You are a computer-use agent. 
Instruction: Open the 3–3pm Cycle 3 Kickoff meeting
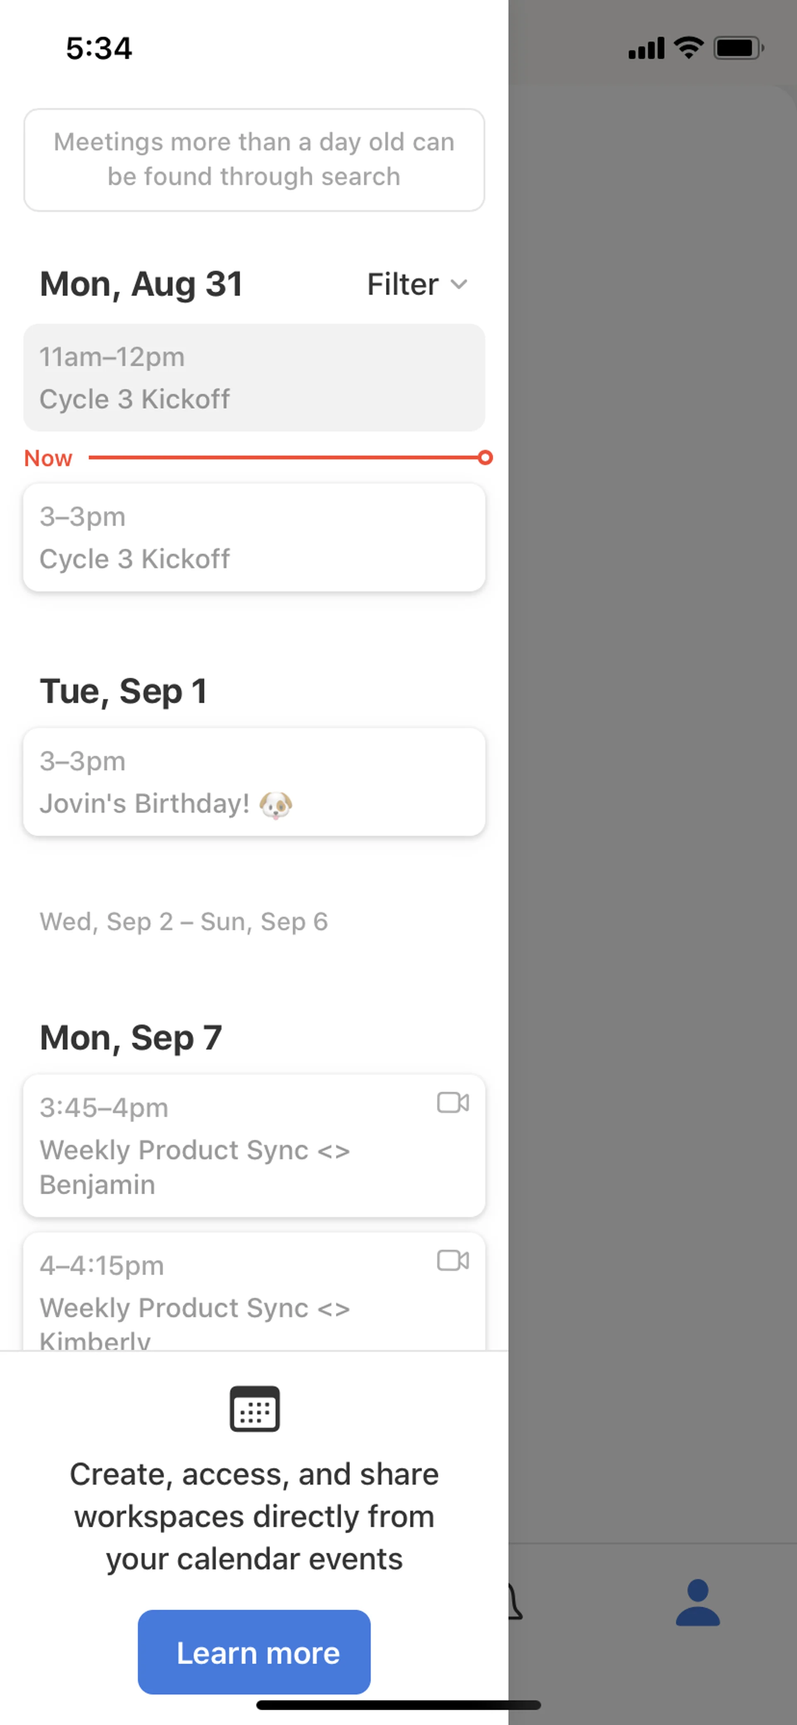[x=254, y=537]
